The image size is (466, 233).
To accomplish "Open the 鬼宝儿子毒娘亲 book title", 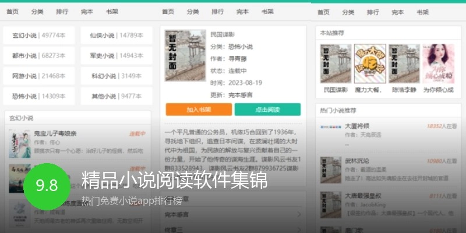I will coord(55,133).
